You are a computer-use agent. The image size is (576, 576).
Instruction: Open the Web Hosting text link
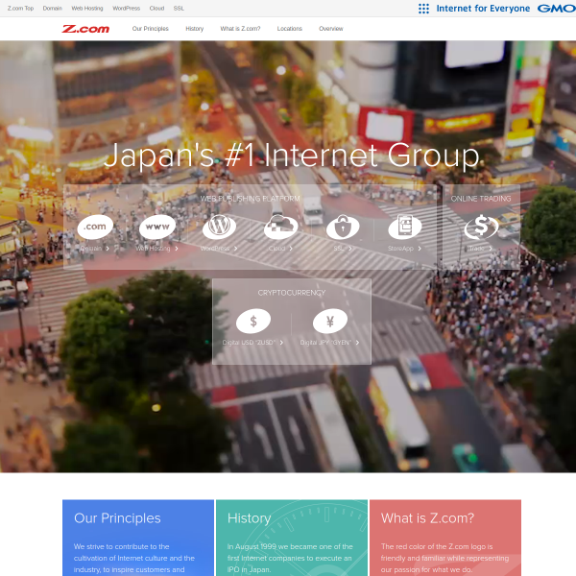click(156, 249)
